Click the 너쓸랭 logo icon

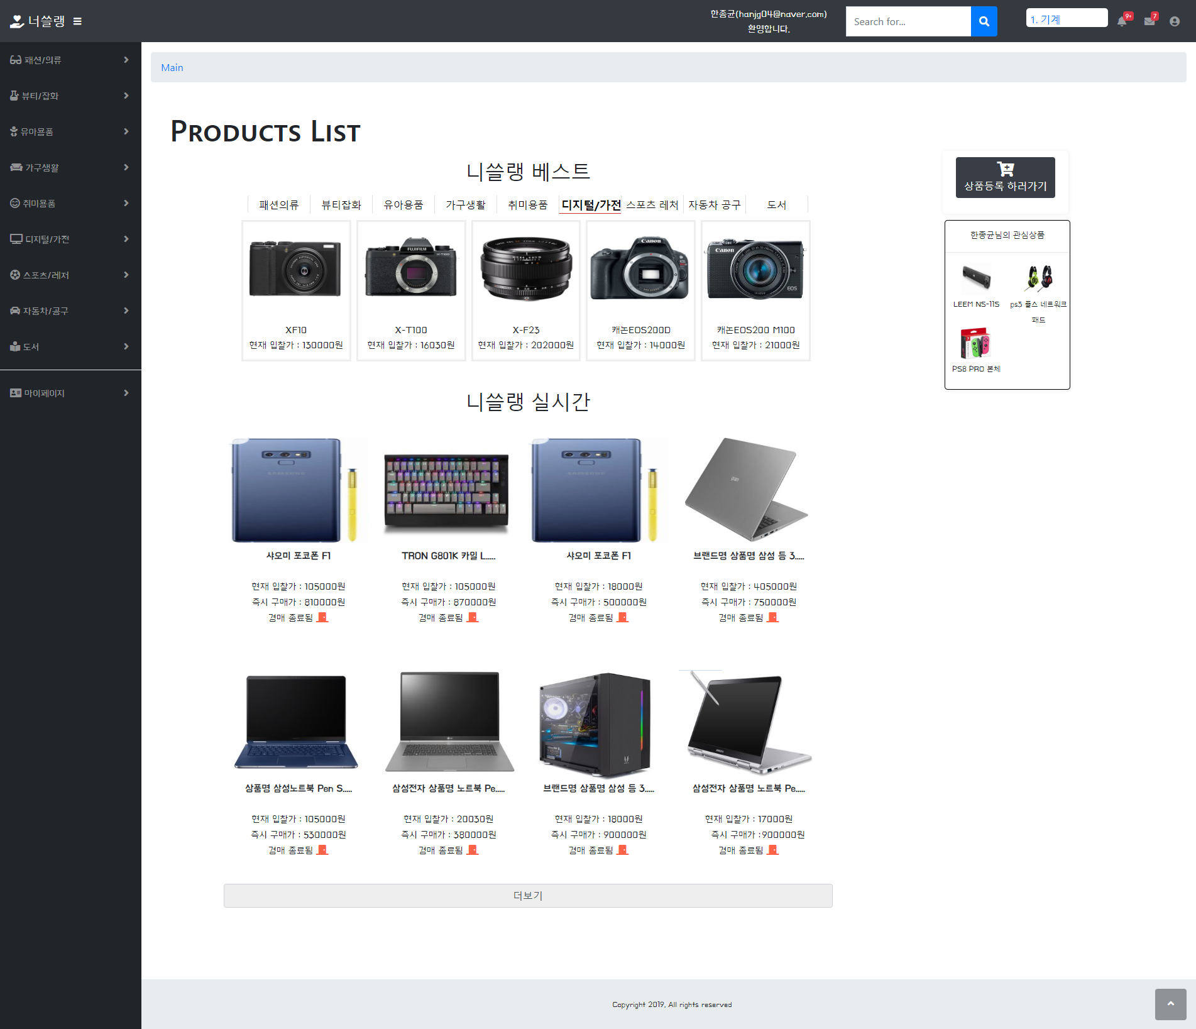17,21
